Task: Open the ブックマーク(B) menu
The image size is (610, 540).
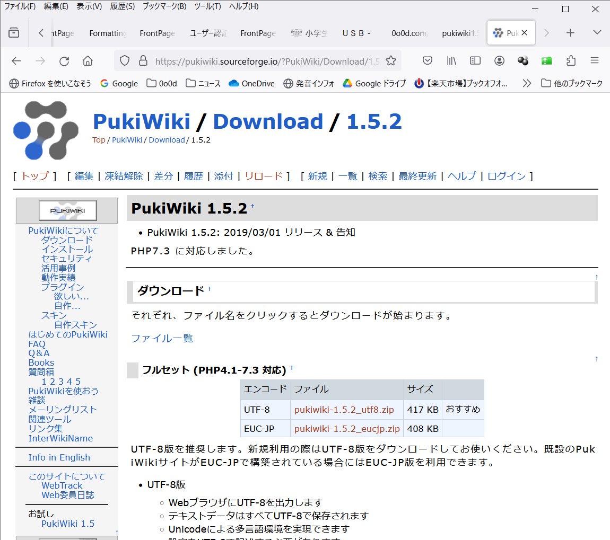Action: (x=164, y=6)
